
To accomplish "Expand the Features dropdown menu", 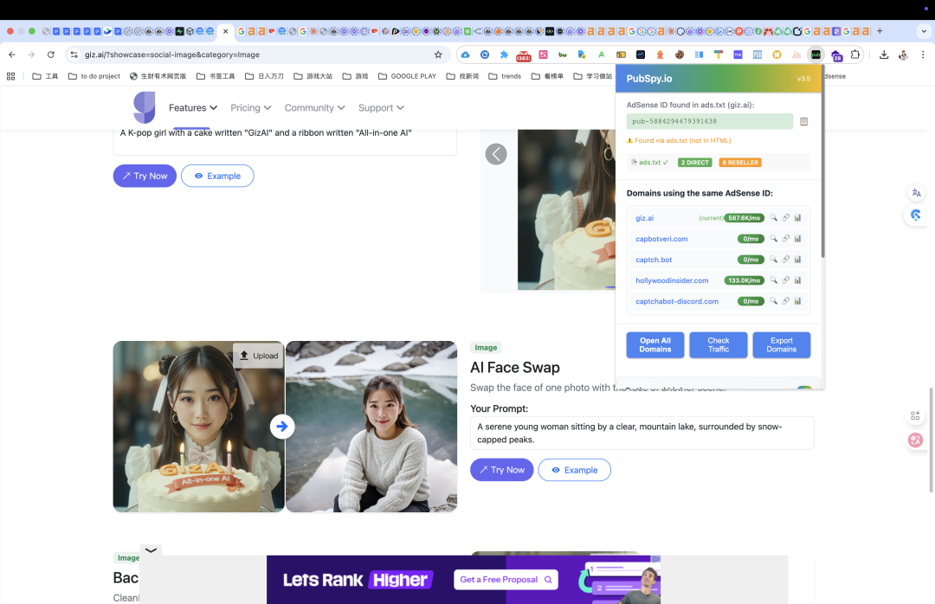I will pos(192,108).
